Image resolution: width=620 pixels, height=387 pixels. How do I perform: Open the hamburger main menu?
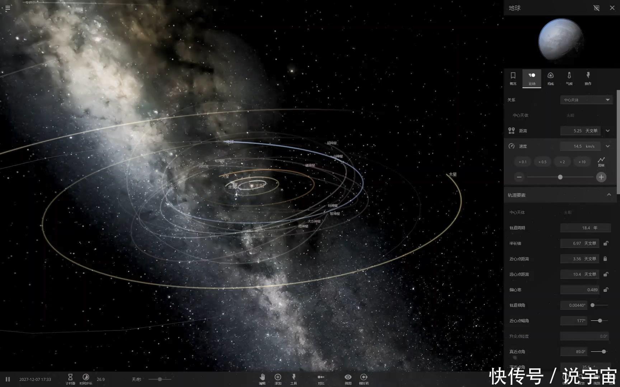[x=8, y=8]
